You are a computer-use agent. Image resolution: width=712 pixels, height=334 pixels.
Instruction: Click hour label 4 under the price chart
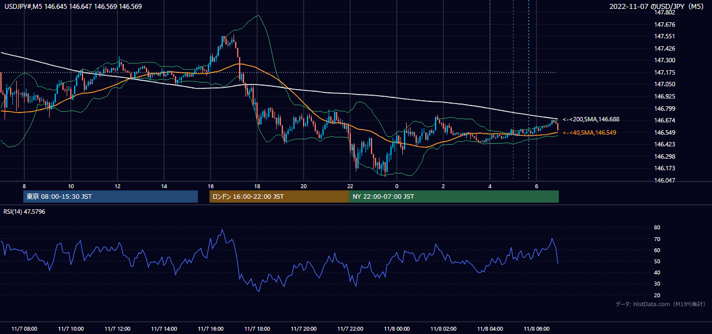490,186
